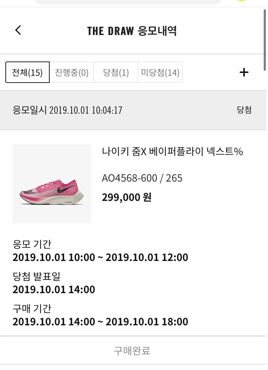268x370 pixels.
Task: Open the 당첨(1) tab
Action: [x=116, y=72]
